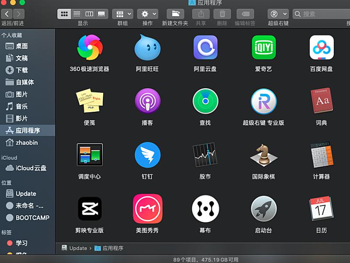This screenshot has height=263, width=350.
Task: Open the BOOTCAMP volume in sidebar
Action: [28, 217]
